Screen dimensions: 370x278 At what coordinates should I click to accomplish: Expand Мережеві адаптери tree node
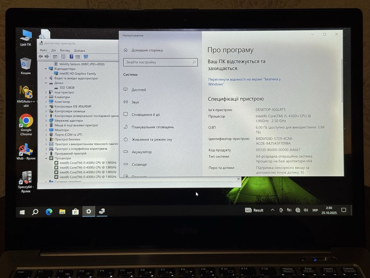pyautogui.click(x=46, y=121)
